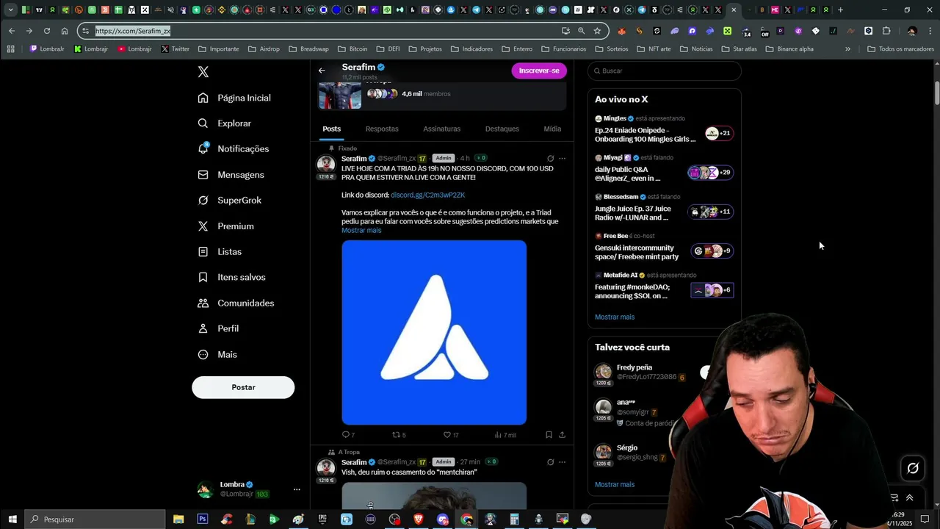
Task: Click the Perfil icon
Action: click(x=203, y=328)
